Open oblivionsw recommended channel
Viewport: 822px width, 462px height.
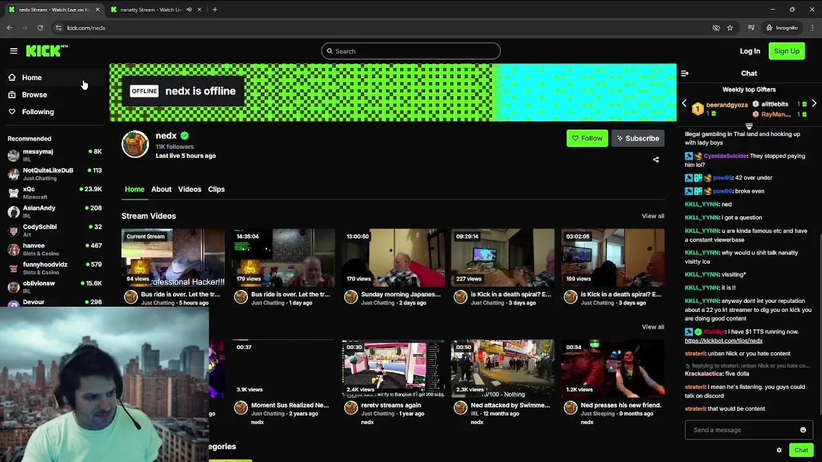tap(54, 286)
